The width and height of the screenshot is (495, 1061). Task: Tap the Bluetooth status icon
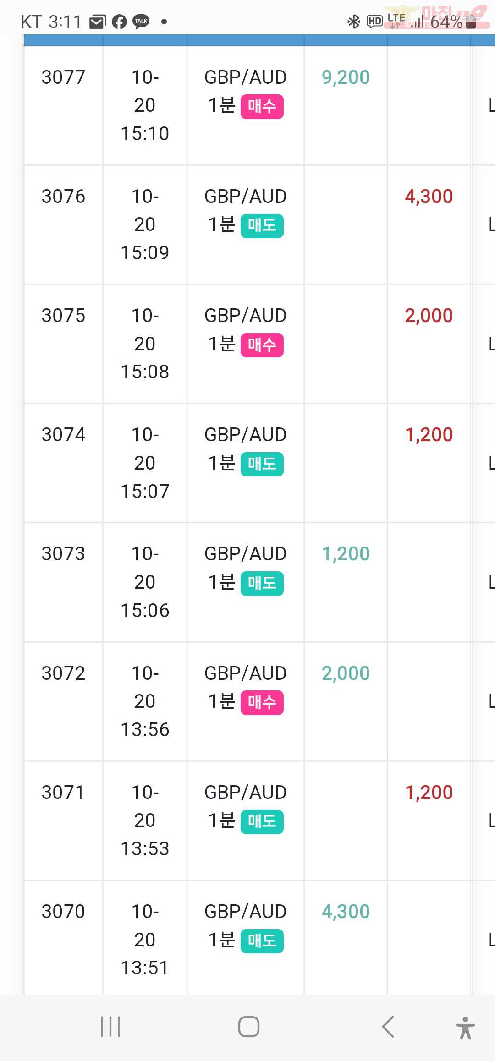point(354,22)
